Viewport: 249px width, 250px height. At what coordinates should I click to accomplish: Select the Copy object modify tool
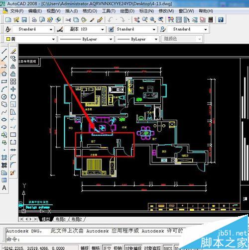(x=13, y=59)
